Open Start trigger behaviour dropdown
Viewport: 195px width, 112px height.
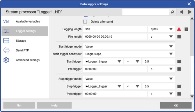tap(129, 54)
